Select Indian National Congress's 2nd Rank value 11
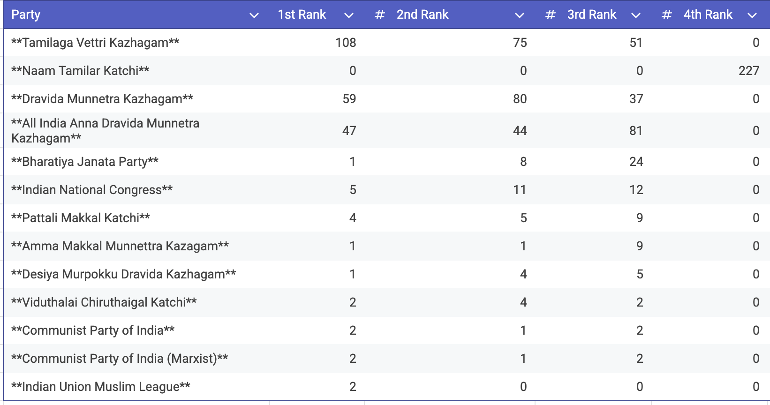 520,190
